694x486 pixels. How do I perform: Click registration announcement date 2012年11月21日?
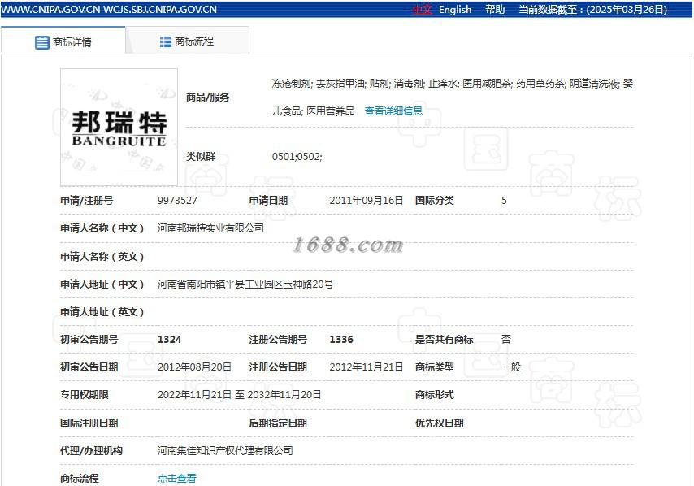(x=367, y=367)
